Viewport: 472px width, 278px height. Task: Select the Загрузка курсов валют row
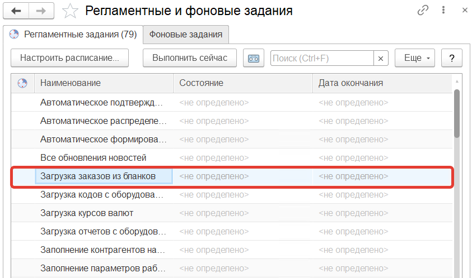click(x=87, y=213)
